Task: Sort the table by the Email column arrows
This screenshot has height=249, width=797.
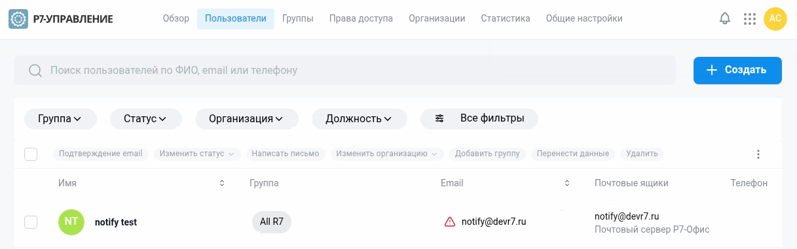Action: pyautogui.click(x=567, y=183)
